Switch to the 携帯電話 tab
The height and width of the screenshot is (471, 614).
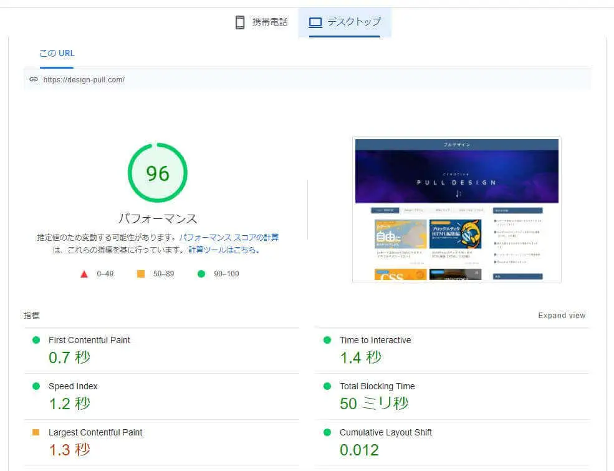click(262, 22)
